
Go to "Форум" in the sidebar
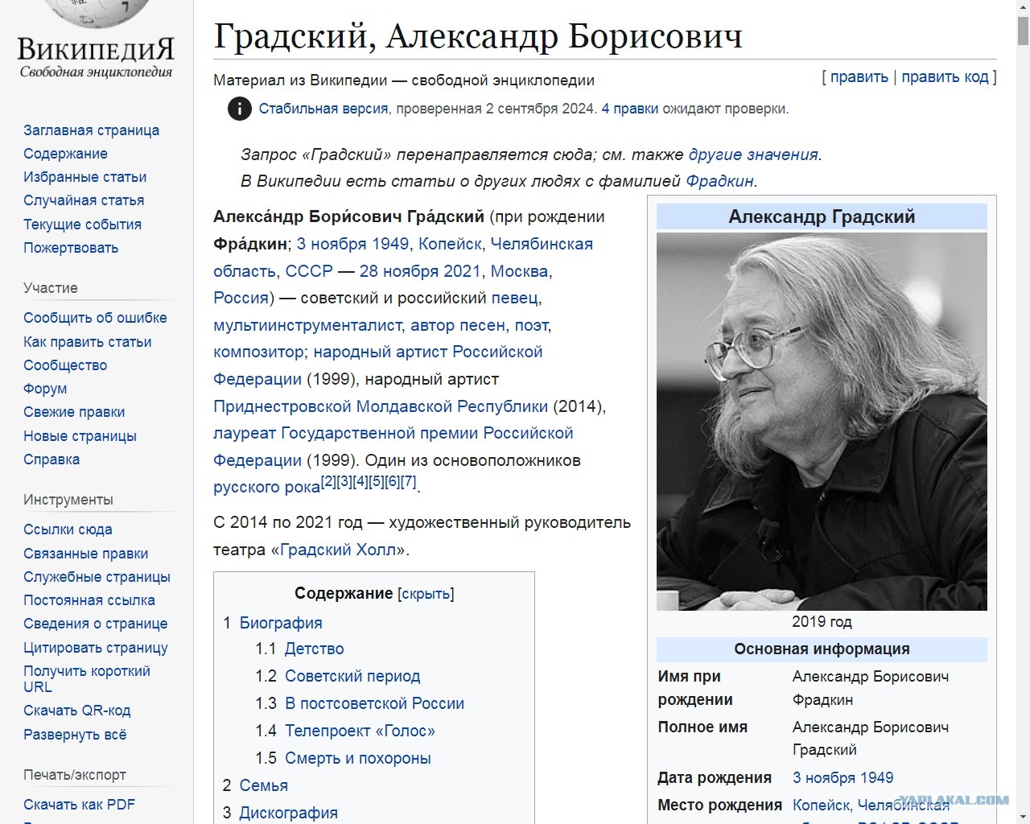45,389
